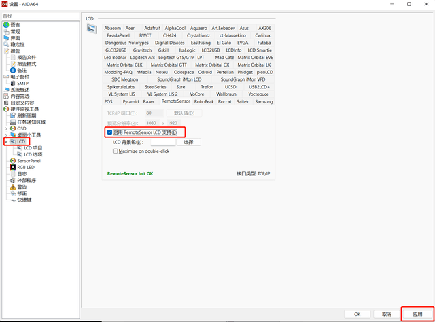Open the Odroid tab
This screenshot has width=435, height=322.
[x=205, y=72]
